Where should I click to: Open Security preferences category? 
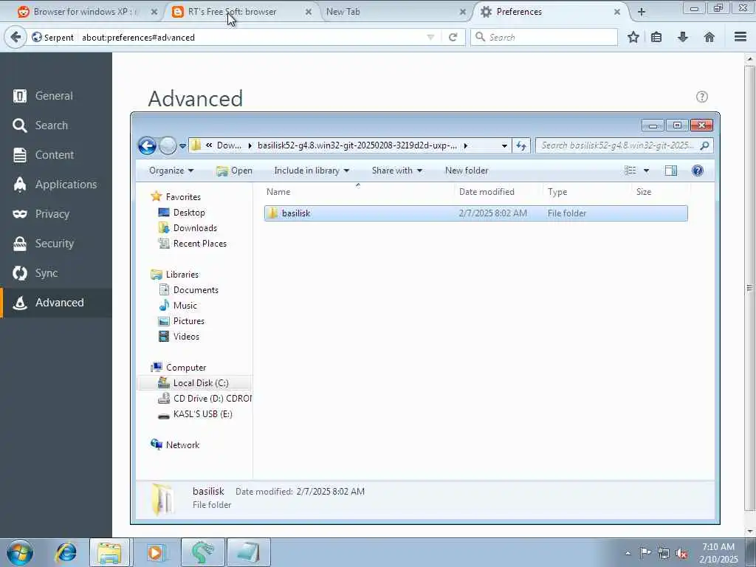point(56,244)
